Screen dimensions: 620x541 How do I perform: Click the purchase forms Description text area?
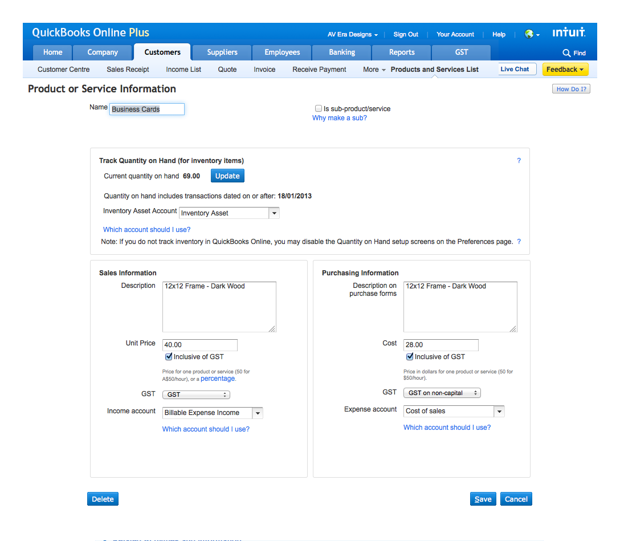[460, 307]
